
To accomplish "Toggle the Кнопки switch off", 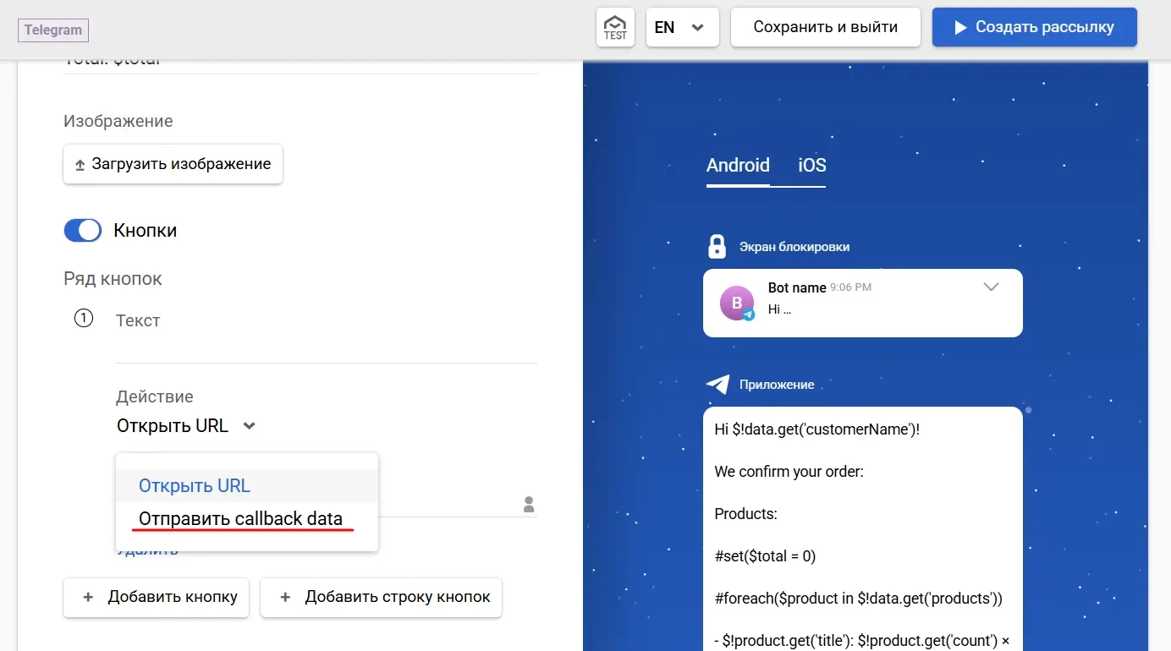I will (x=82, y=229).
